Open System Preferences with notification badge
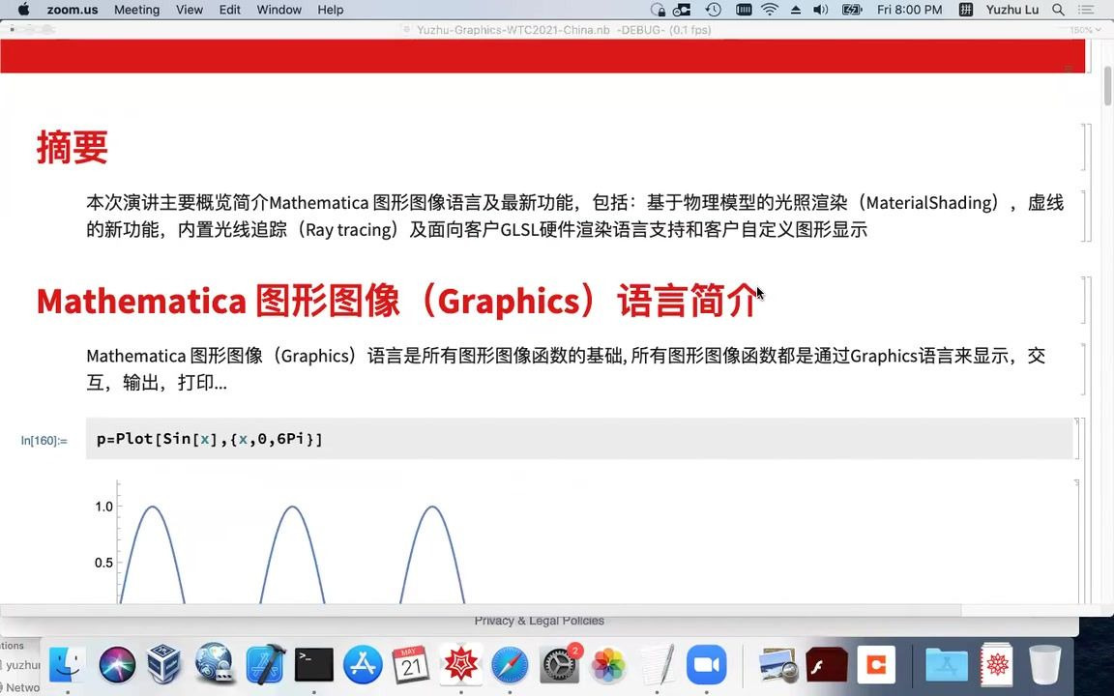 (x=559, y=664)
